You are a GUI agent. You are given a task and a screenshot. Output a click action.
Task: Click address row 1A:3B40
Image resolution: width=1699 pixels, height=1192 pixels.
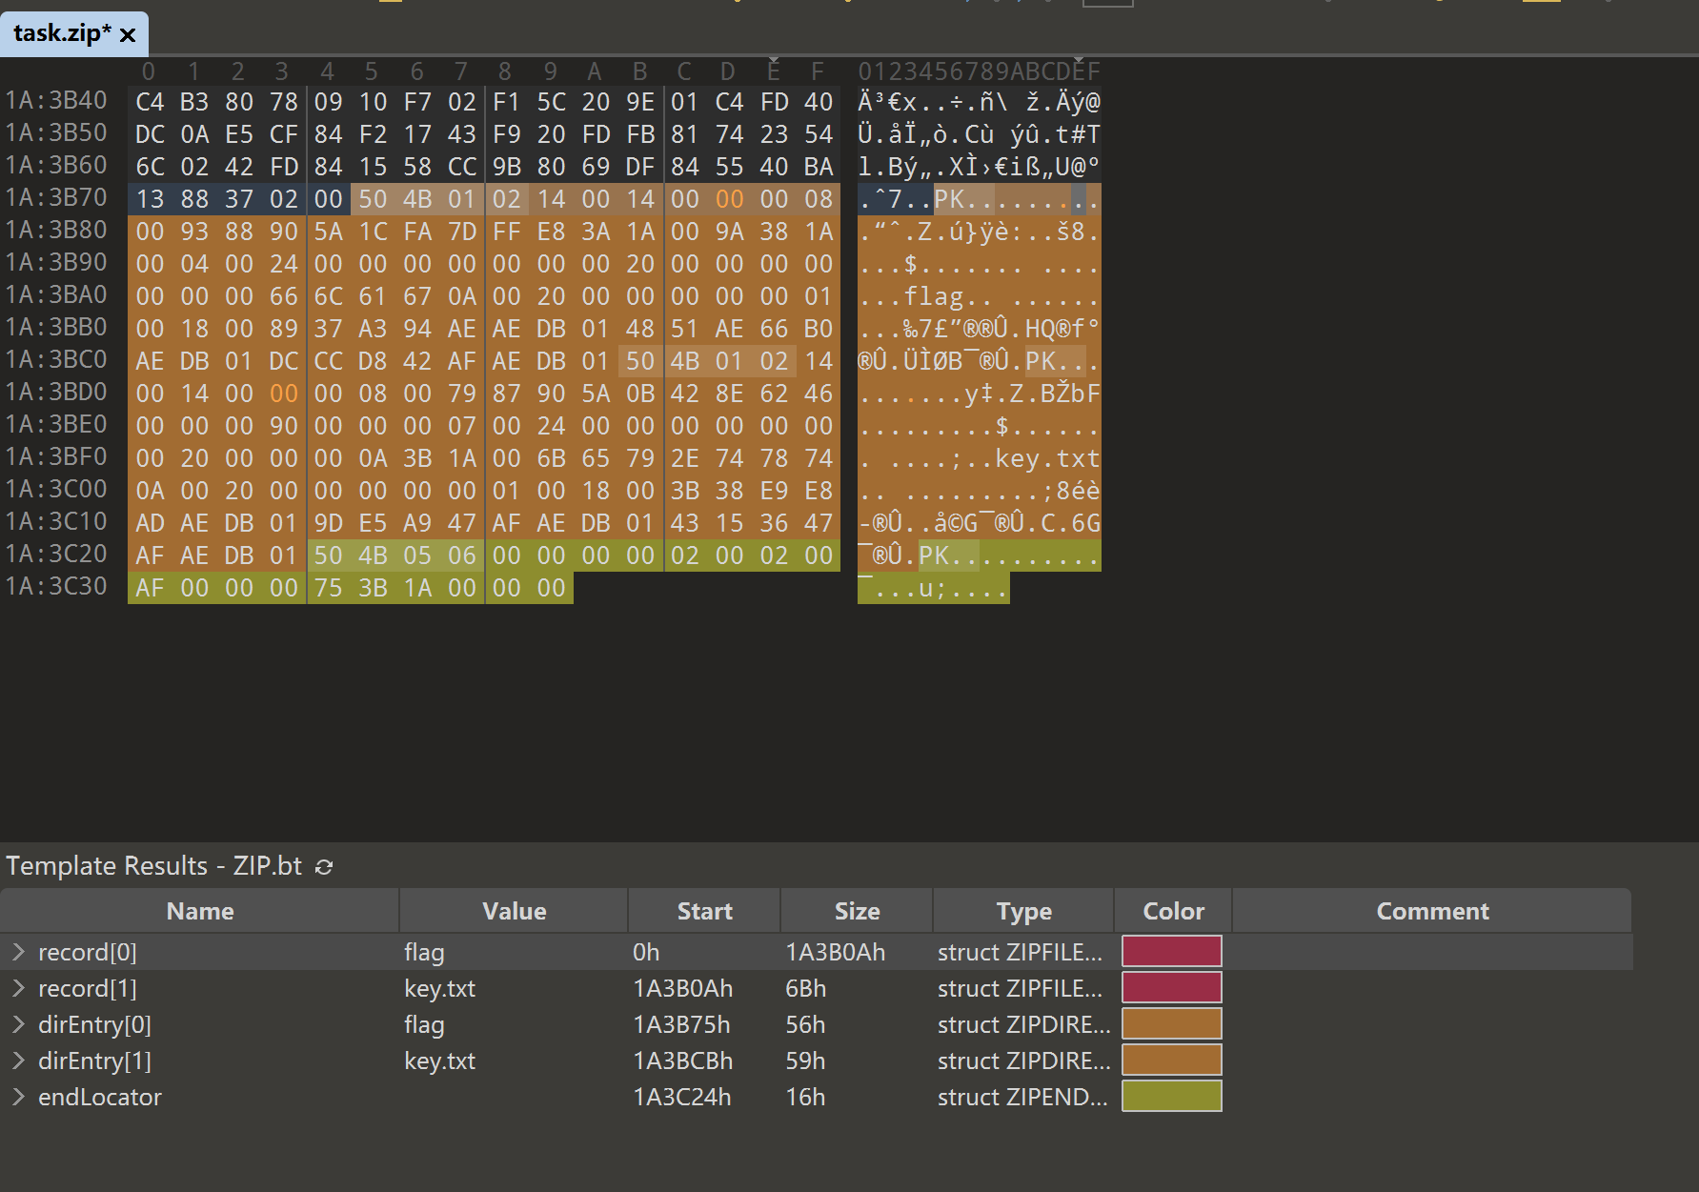click(56, 100)
